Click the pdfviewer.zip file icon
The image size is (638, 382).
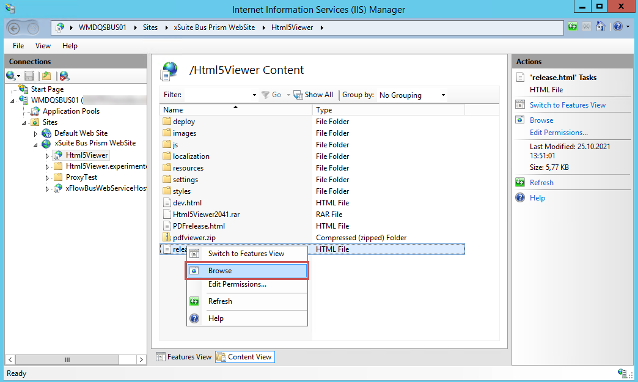coord(167,238)
